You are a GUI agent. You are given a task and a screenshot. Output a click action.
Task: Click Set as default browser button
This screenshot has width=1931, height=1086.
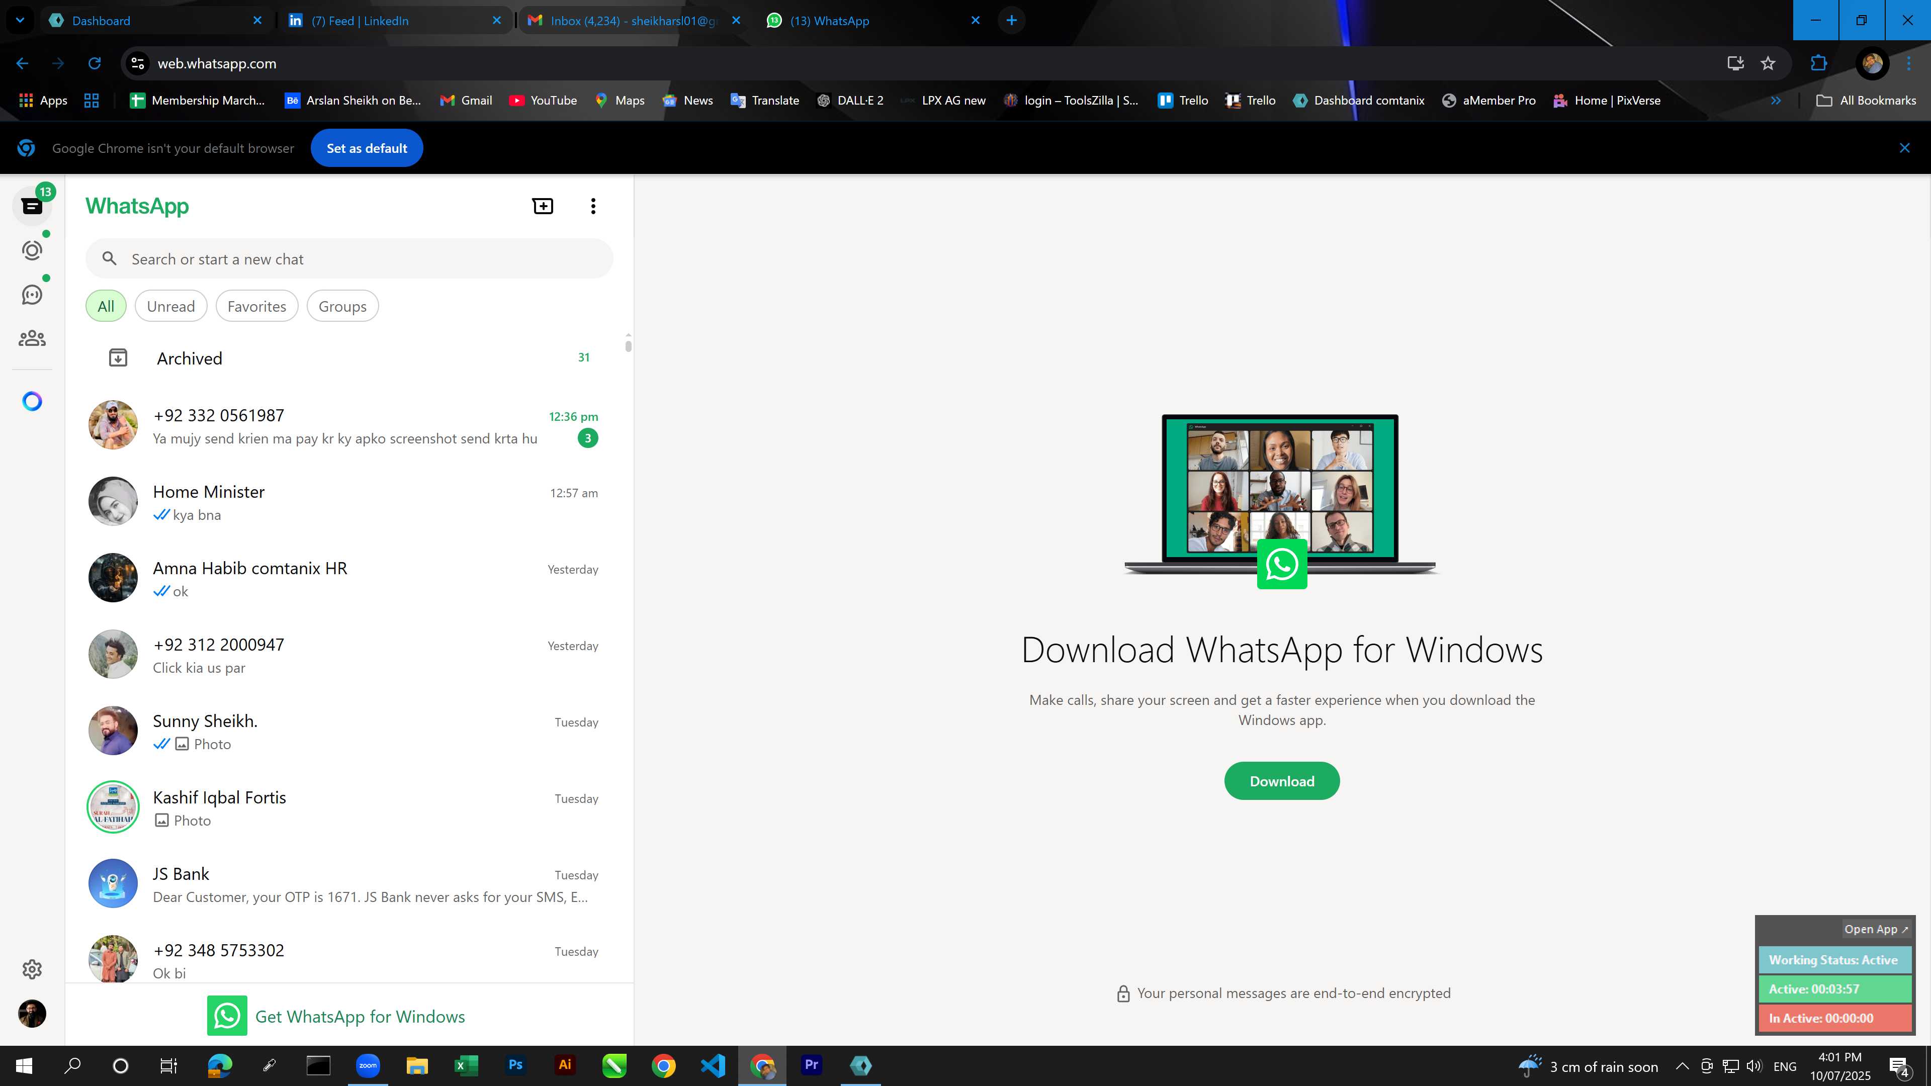point(367,148)
